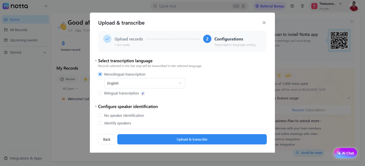Viewport: 365px width, 166px height.
Task: Click the Upload & transcribe button
Action: click(192, 139)
